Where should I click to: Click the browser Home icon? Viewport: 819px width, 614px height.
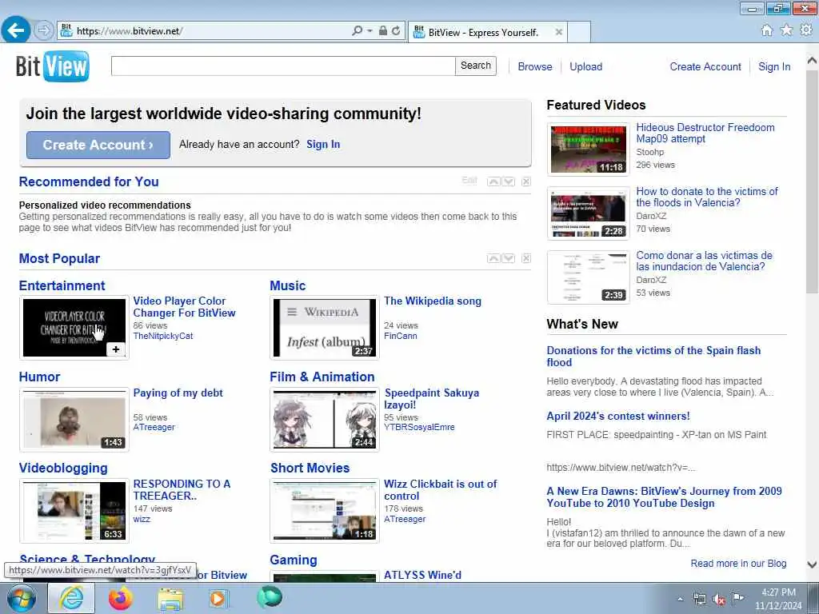click(x=767, y=30)
